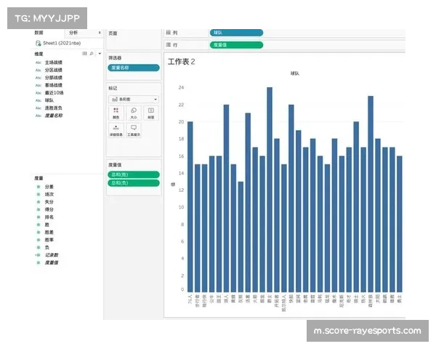Select the 度量名称 pill in the filters card
Screen dimensions: 436x349
pyautogui.click(x=133, y=67)
